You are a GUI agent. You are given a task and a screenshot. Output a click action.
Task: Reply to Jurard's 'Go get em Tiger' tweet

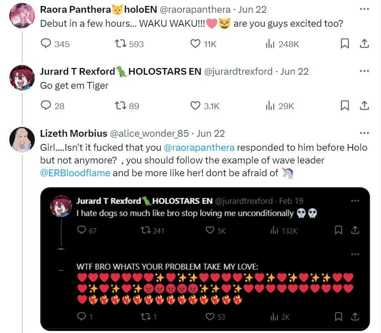pyautogui.click(x=46, y=105)
